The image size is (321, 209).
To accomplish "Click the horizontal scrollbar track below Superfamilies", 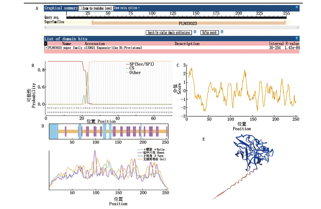I will click(172, 27).
